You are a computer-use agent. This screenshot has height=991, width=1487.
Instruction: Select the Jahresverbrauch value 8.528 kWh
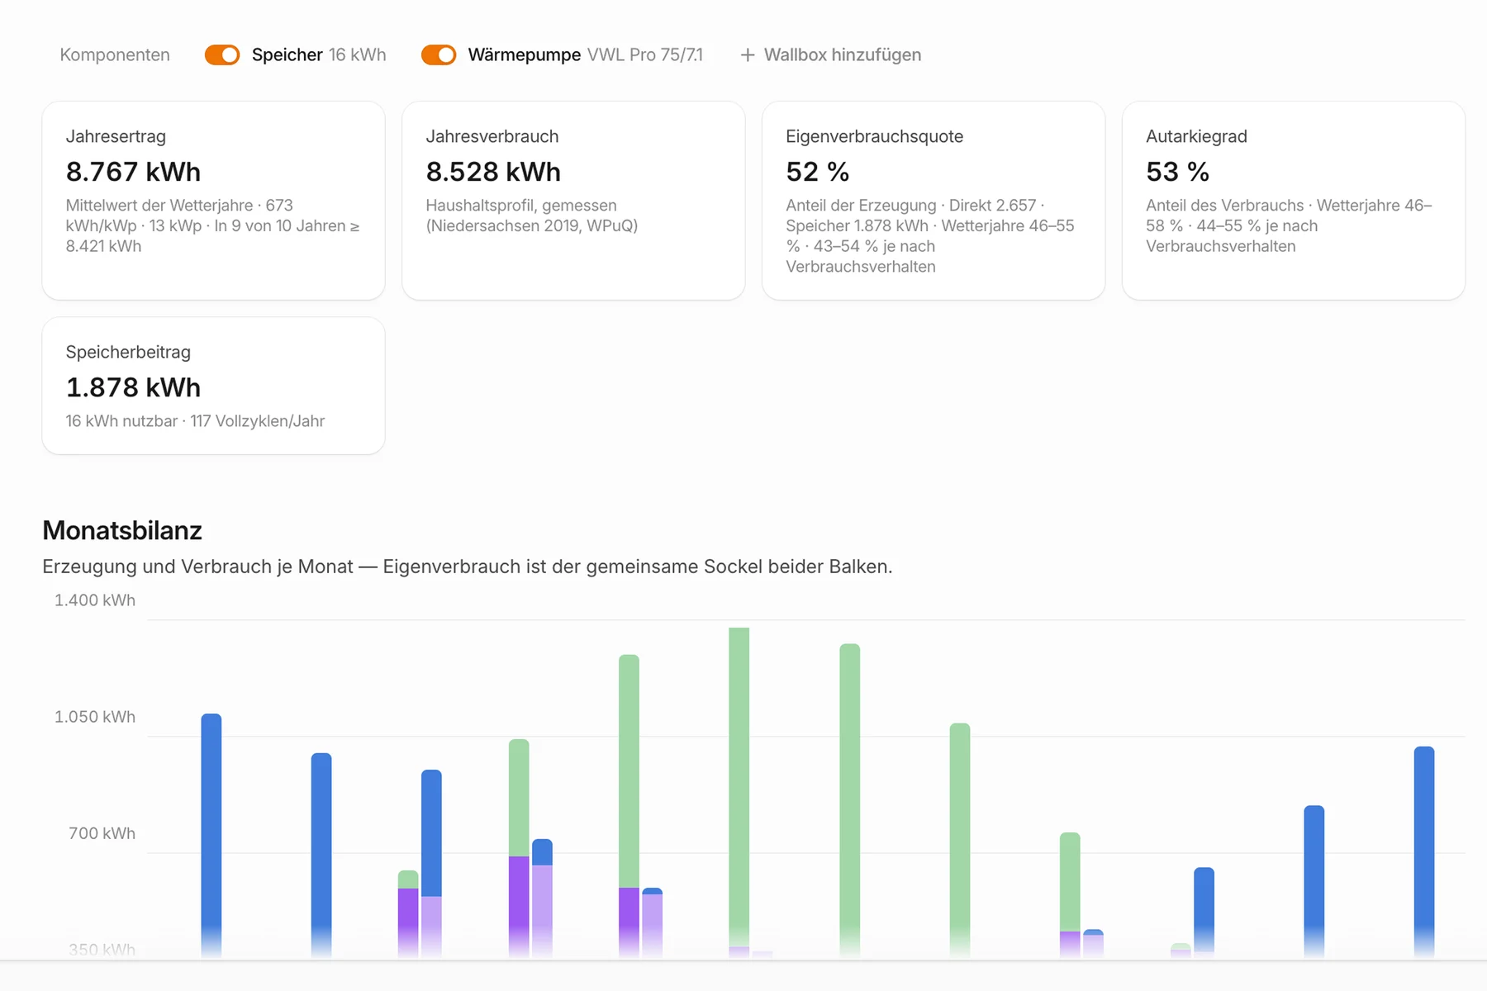(x=493, y=172)
